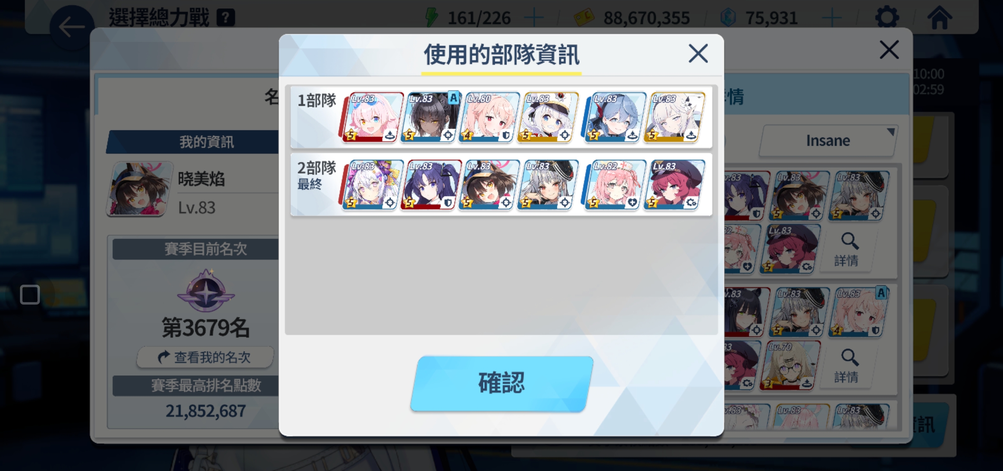This screenshot has height=471, width=1003.
Task: Select first student in 1部隊 row
Action: (x=372, y=117)
